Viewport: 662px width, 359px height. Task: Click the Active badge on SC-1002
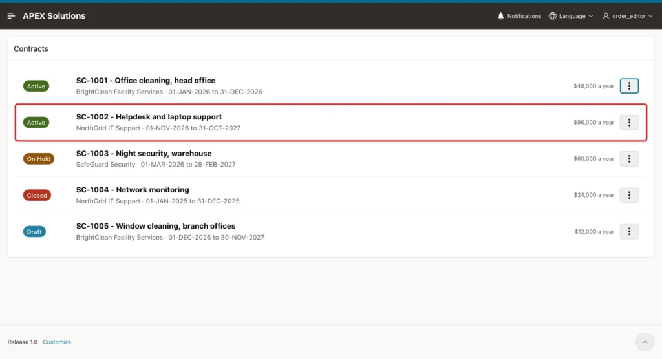tap(36, 122)
